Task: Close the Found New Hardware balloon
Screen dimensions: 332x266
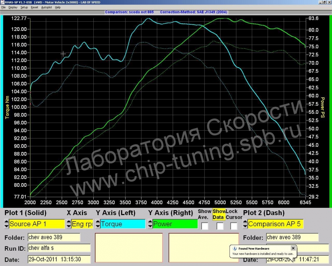Action: 293,248
